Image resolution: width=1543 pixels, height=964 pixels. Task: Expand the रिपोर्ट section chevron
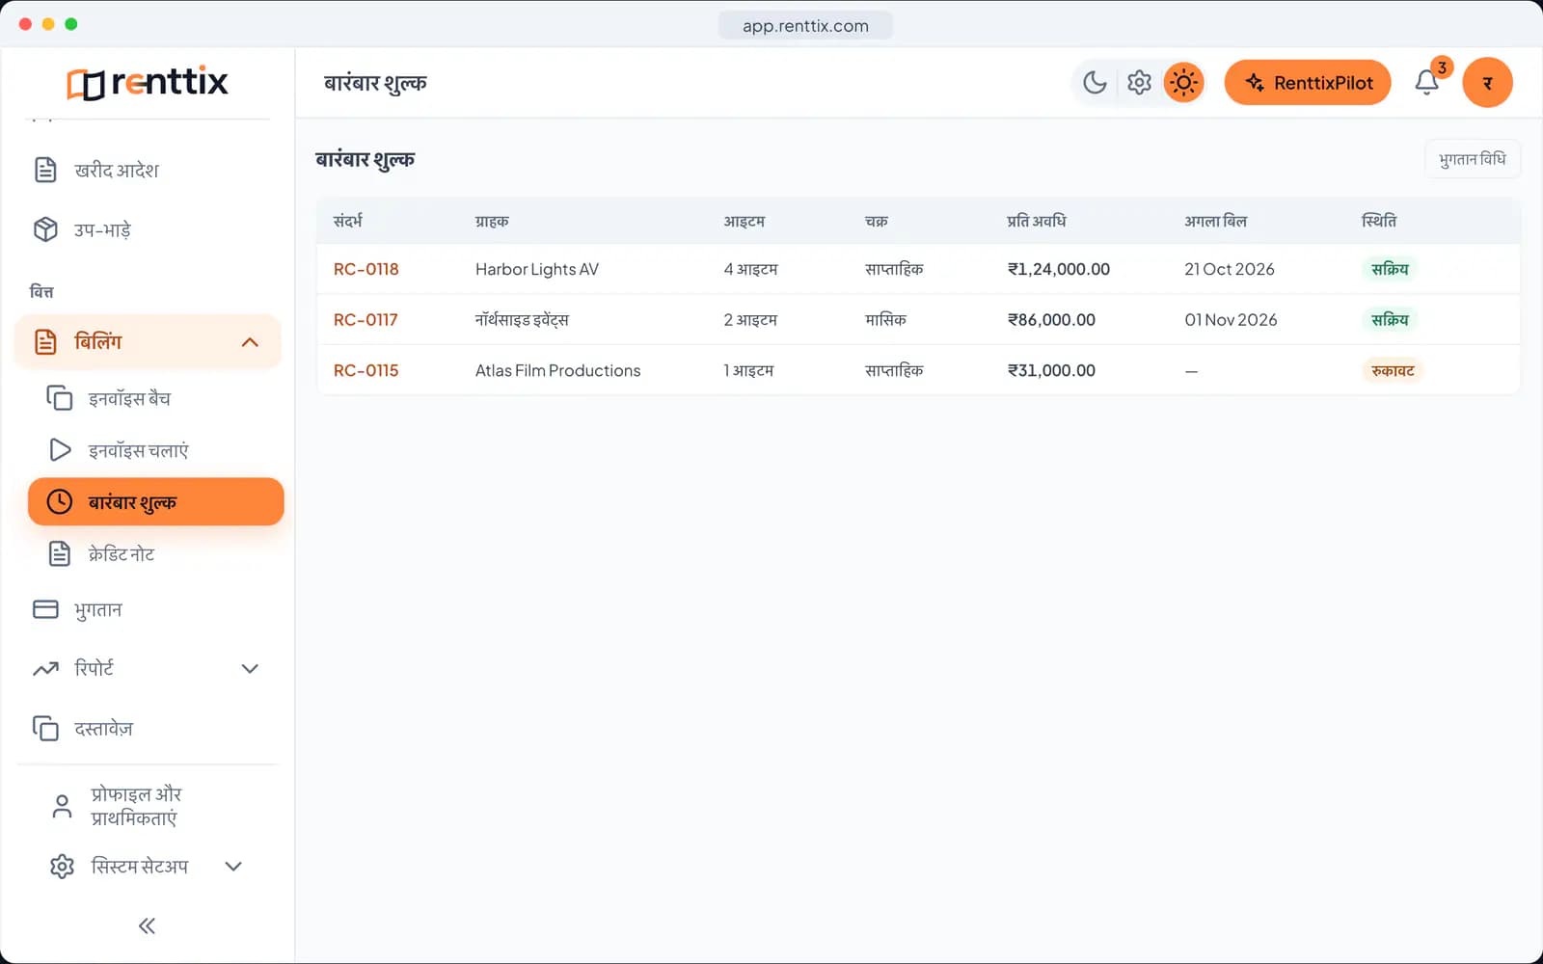[250, 668]
